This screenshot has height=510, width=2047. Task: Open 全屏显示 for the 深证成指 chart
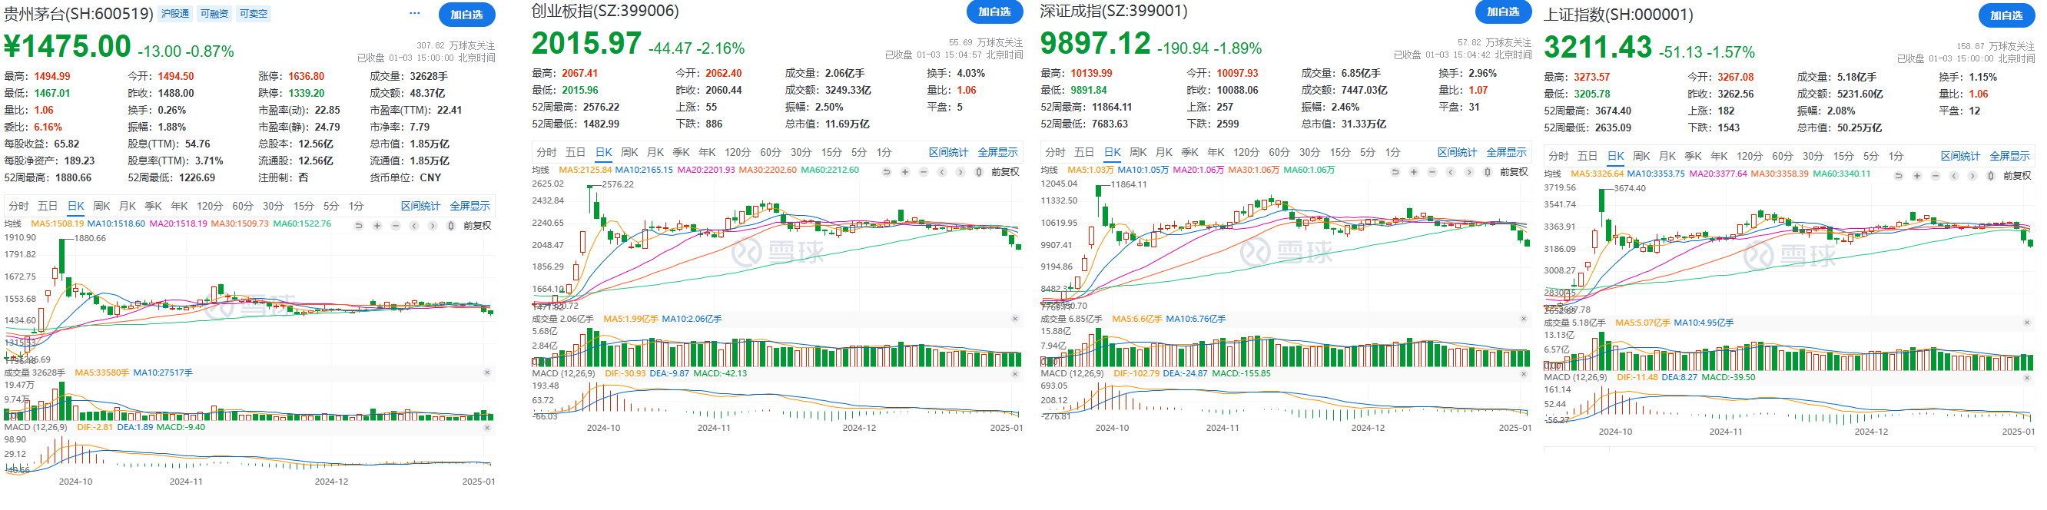tap(1506, 152)
